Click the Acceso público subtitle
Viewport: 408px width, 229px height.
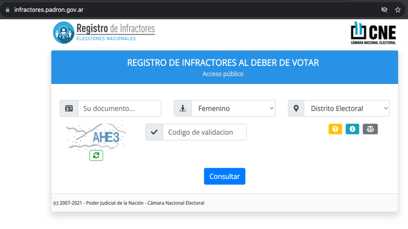point(223,74)
